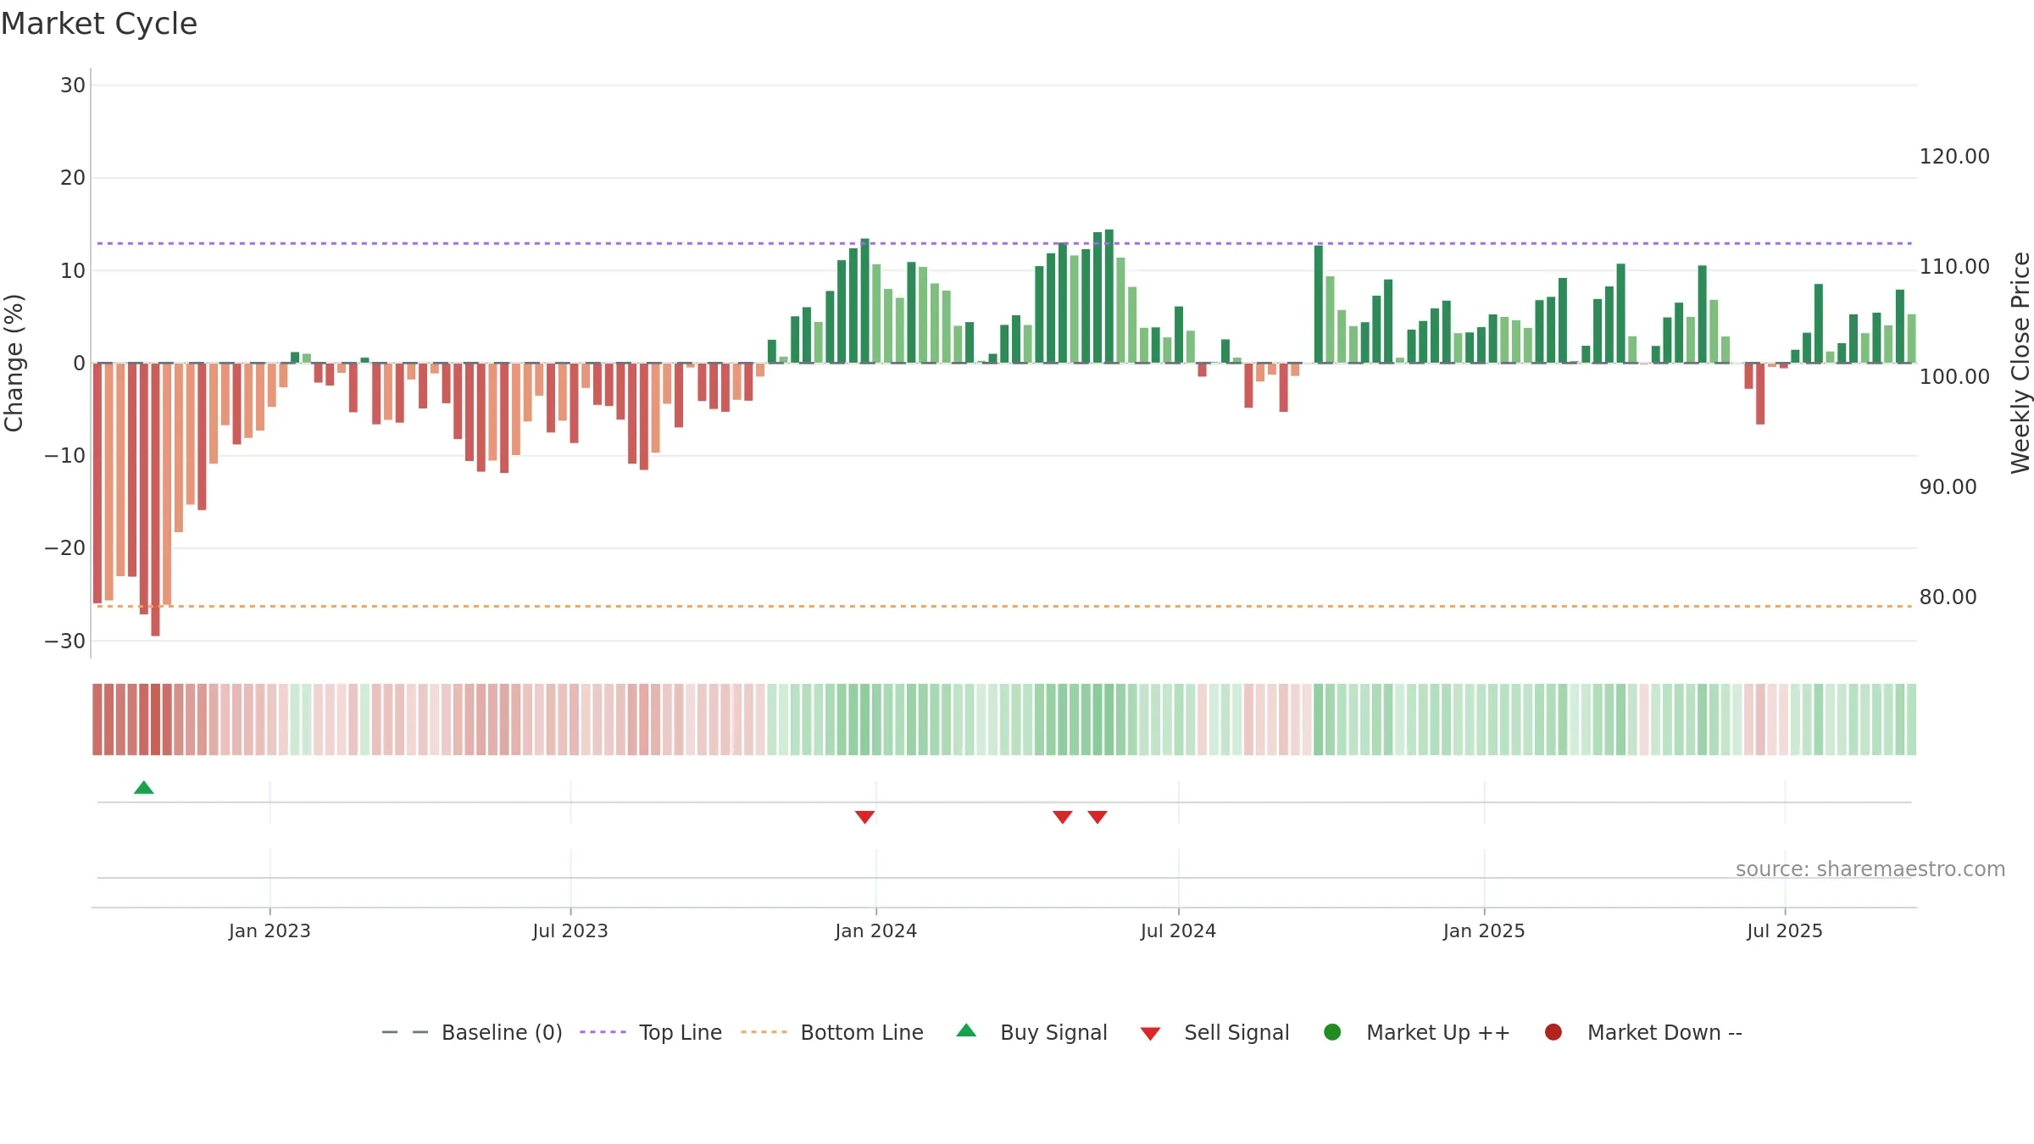Screen dimensions: 2034x1144
Task: Click the green Buy Signal legend triangle icon
Action: (x=966, y=1030)
